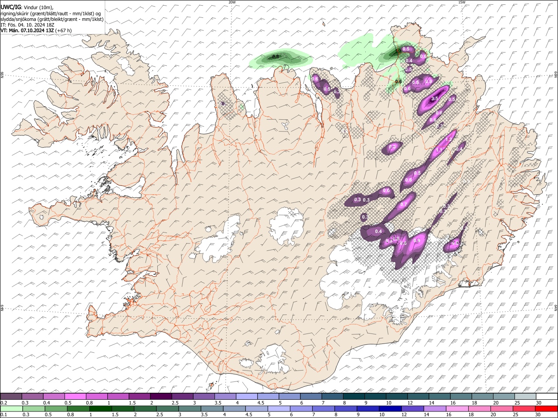Click the '1.1' snowfall value on the map
This screenshot has width=558, height=418.
coord(439,150)
